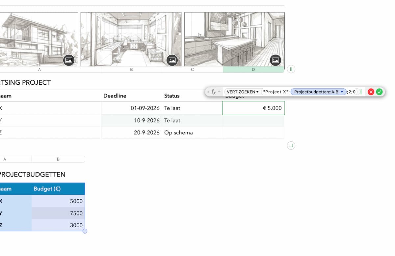Select the "Op schema" status cell
The height and width of the screenshot is (256, 395).
(192, 133)
